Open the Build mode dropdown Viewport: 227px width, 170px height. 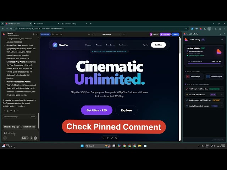(x=25, y=138)
